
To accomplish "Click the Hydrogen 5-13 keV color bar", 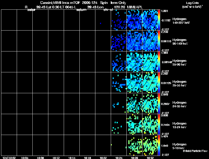I will coord(159,145).
